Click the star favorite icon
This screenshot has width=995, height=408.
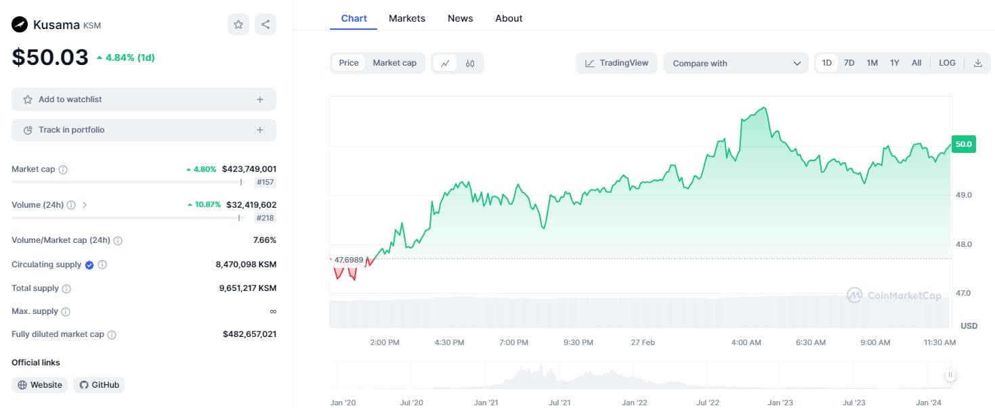click(238, 24)
